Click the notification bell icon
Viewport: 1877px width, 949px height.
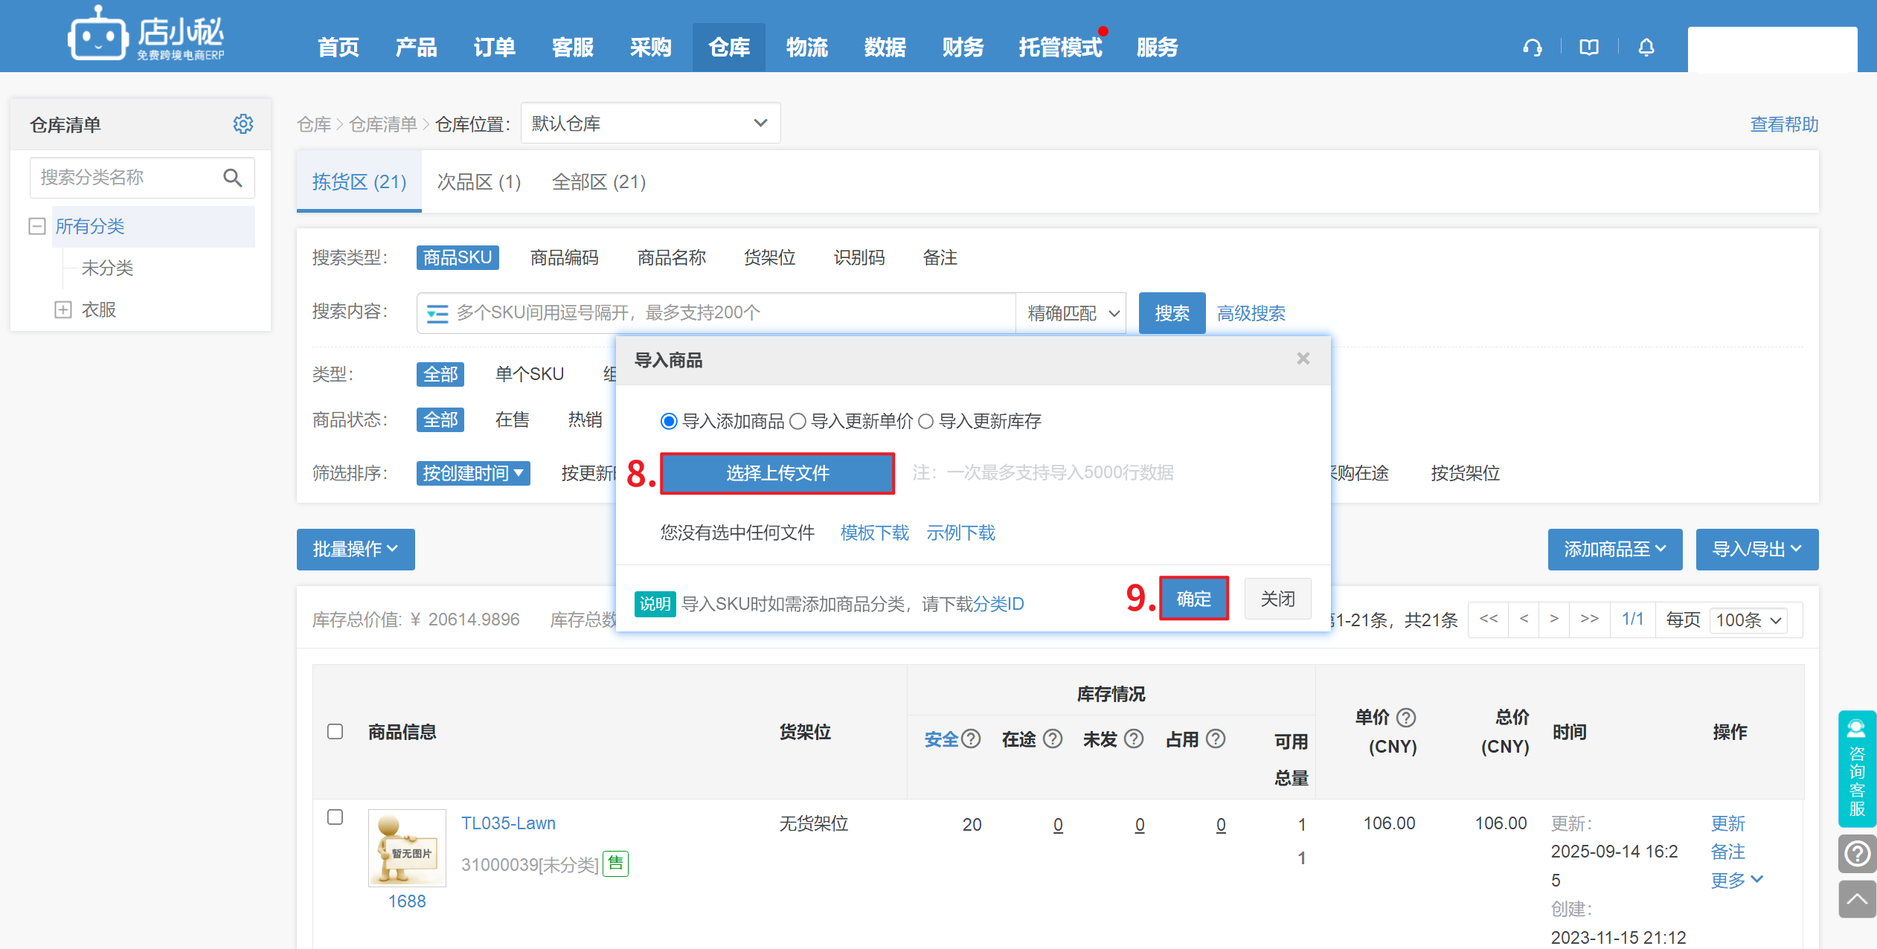click(1646, 48)
